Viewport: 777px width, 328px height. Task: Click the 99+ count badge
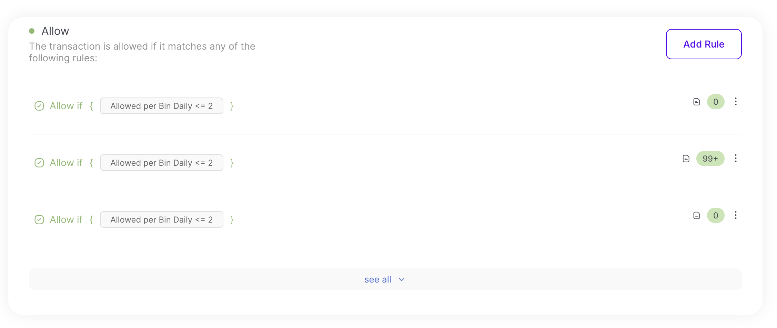[x=710, y=158]
